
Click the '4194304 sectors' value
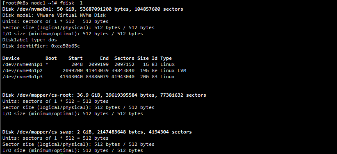coord(170,132)
